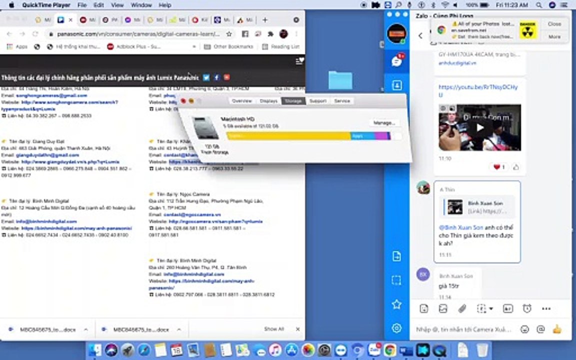576x360 pixels.
Task: Click the purple segment of storage bar
Action: point(381,136)
